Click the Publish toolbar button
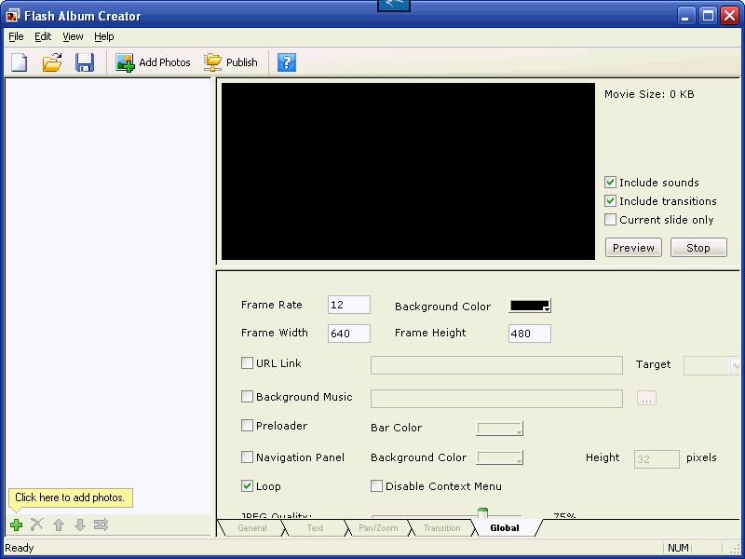This screenshot has height=559, width=745. click(x=232, y=62)
